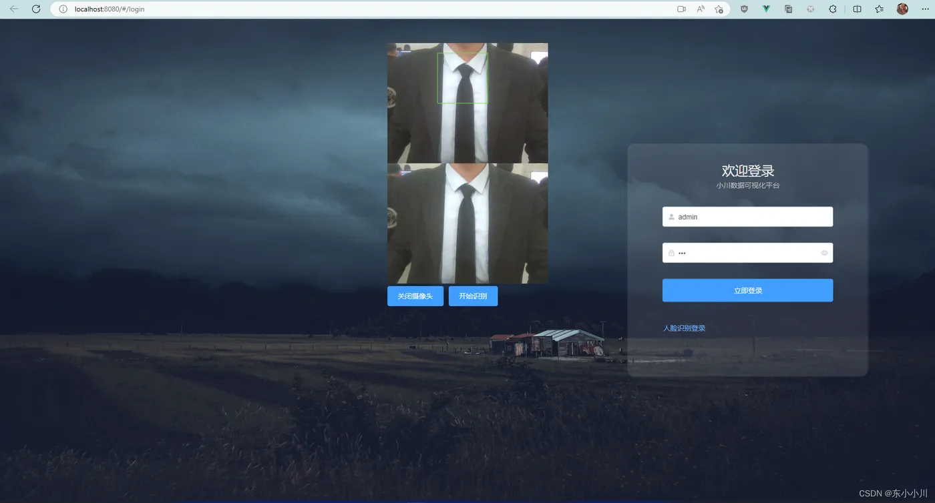This screenshot has width=935, height=503.
Task: Open the Vue devtools extension icon
Action: click(766, 9)
